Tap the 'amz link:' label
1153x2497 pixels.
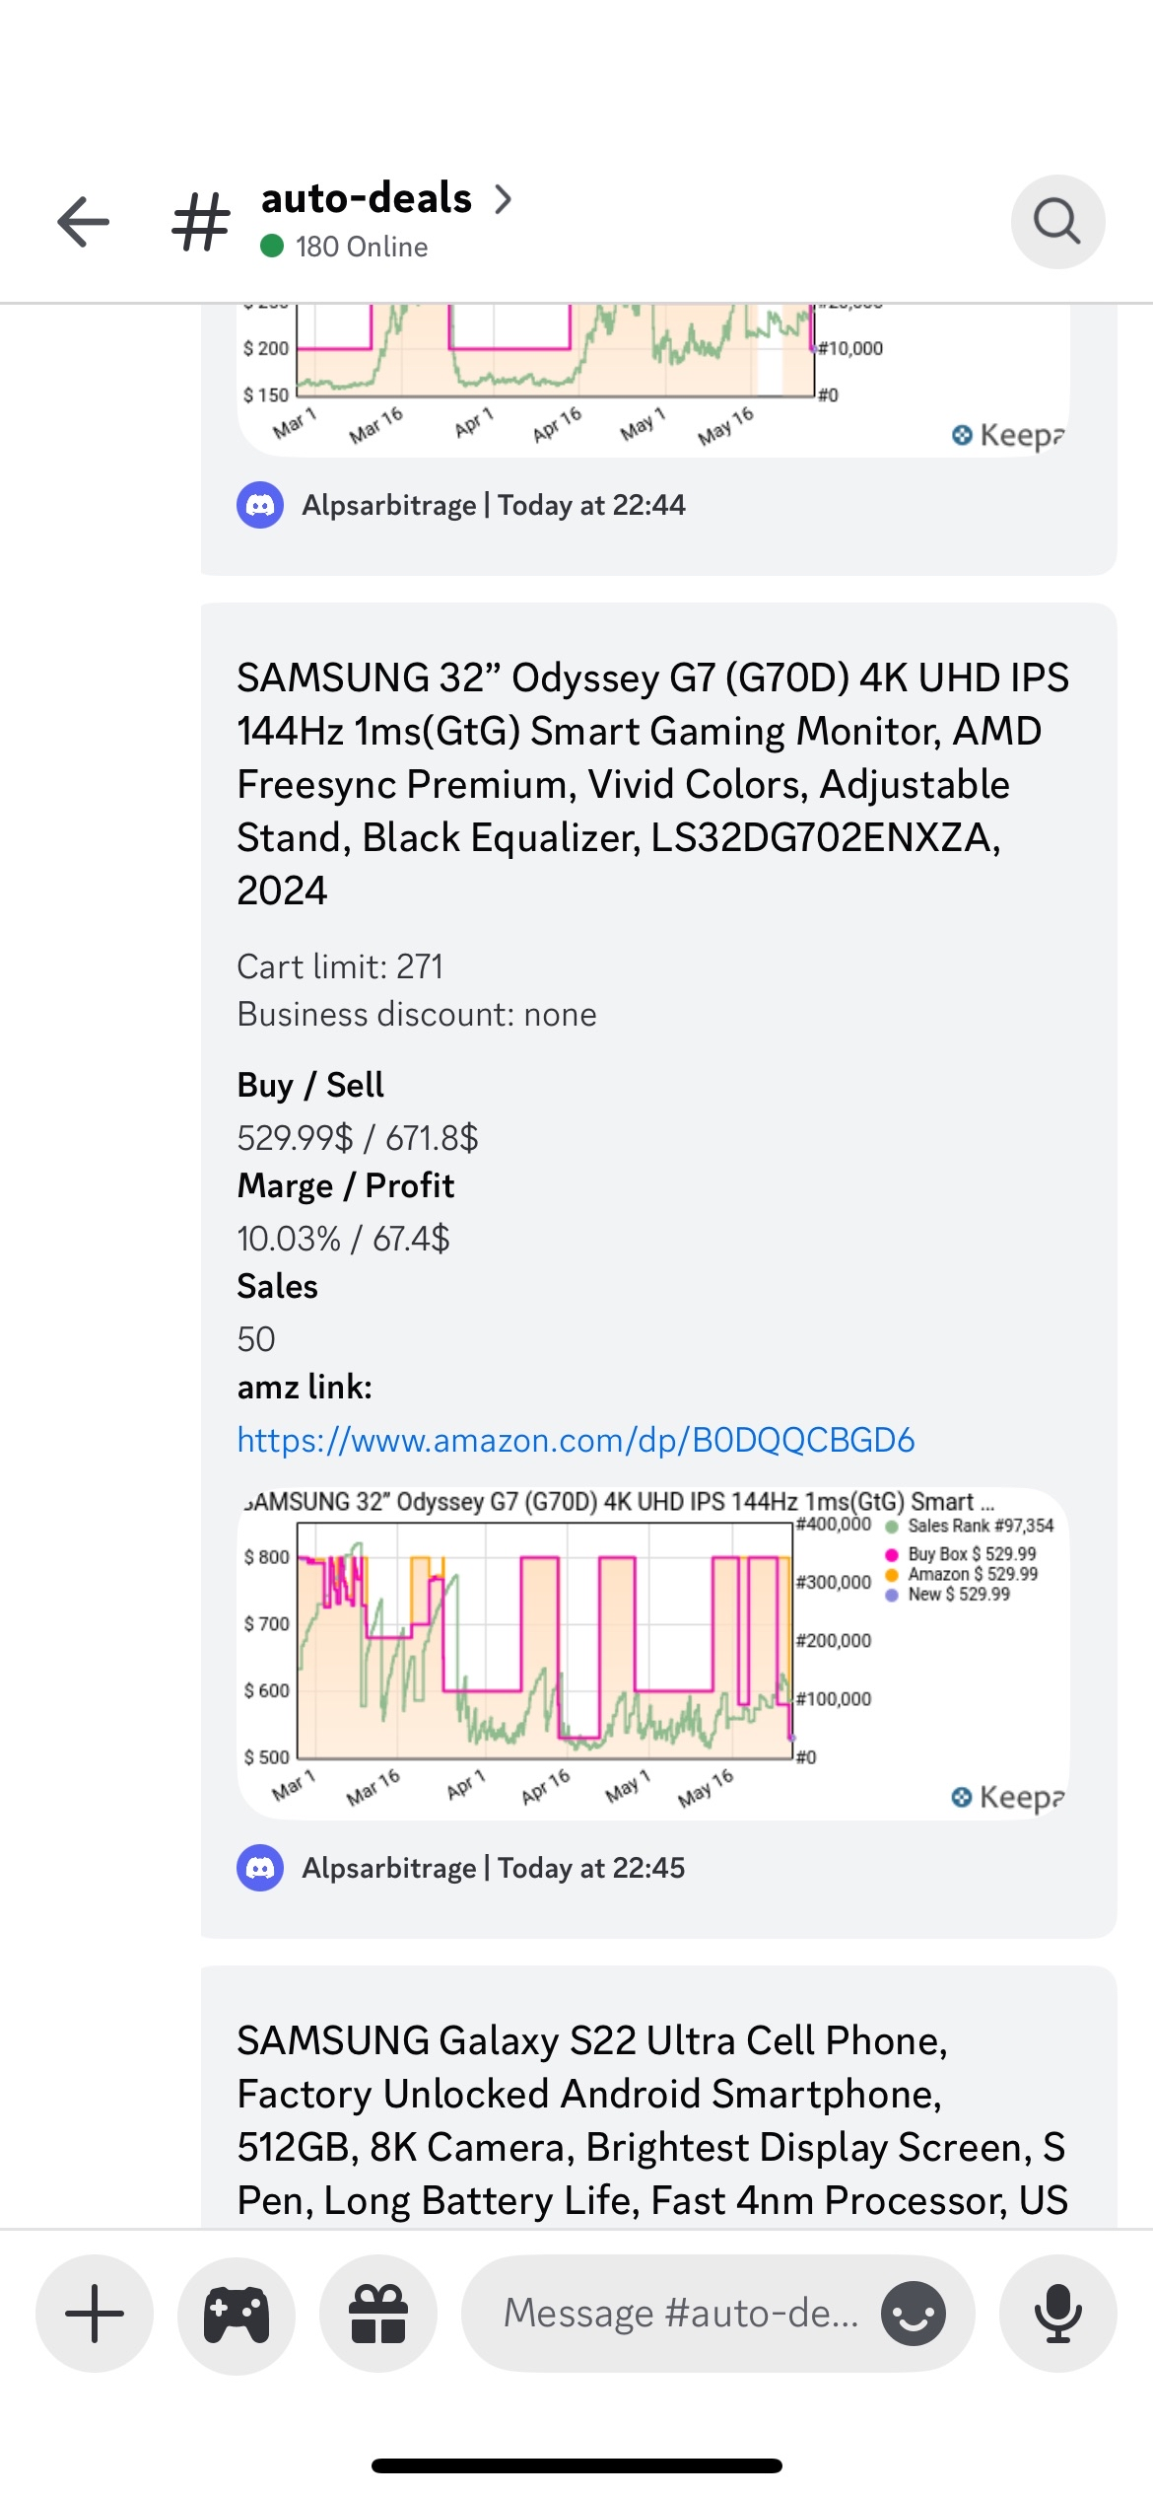tap(305, 1387)
